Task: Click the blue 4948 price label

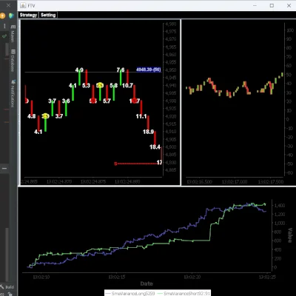Action: pos(149,70)
